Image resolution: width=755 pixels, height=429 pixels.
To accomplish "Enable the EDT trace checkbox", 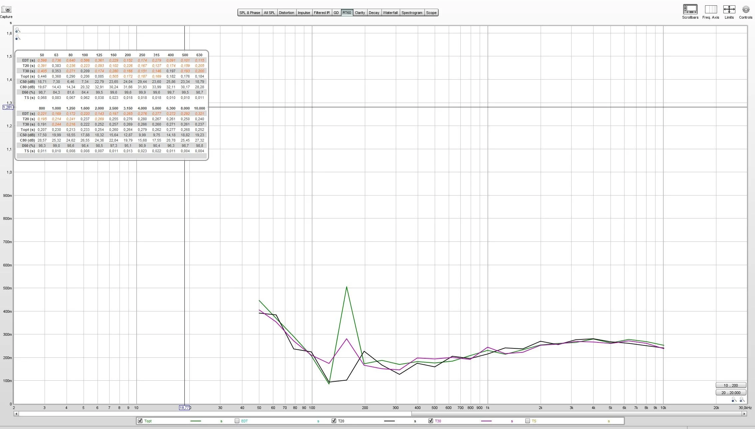I will tap(237, 421).
